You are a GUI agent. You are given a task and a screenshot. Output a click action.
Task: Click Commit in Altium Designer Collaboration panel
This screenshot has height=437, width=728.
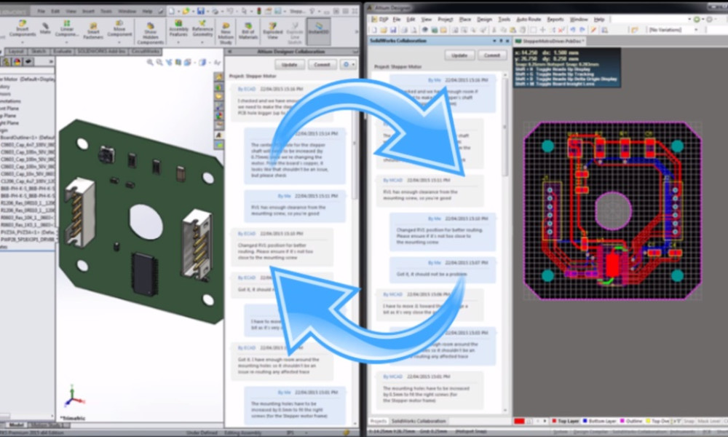pyautogui.click(x=322, y=65)
